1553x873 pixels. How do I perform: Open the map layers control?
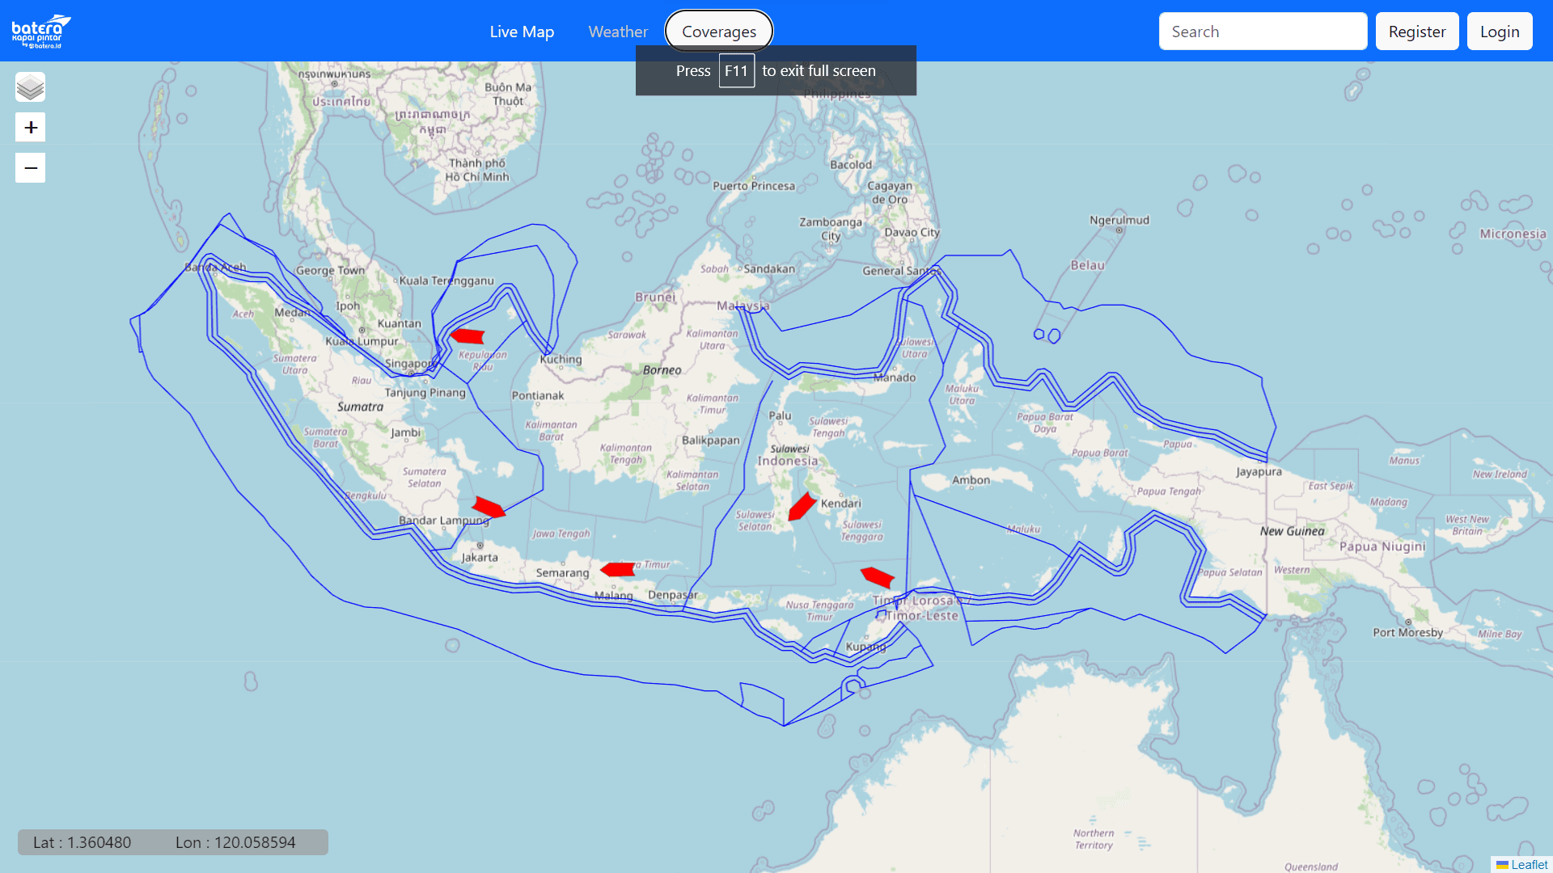[x=30, y=87]
